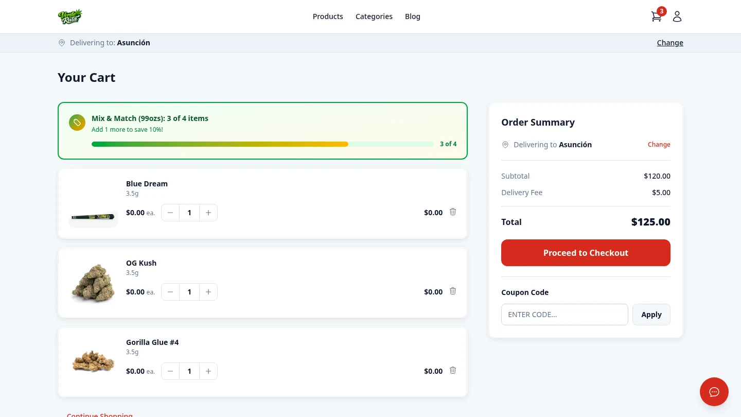Viewport: 741px width, 417px height.
Task: Open the Continue Shopping link
Action: tap(99, 414)
